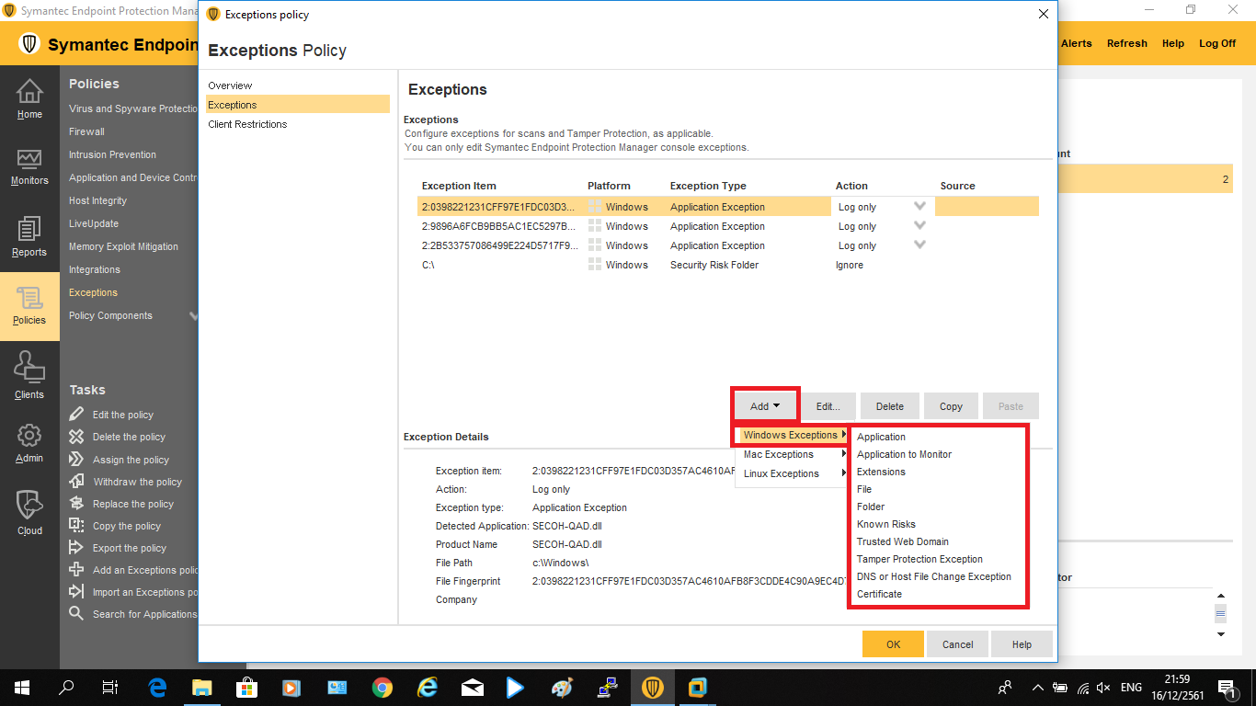Click Export the policy task icon
1256x706 pixels.
point(77,548)
